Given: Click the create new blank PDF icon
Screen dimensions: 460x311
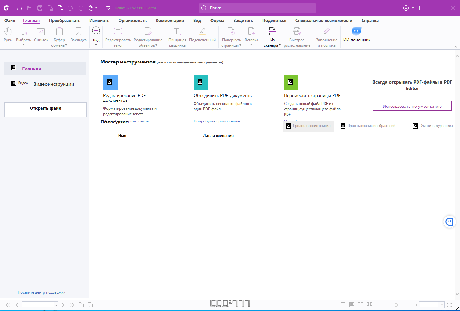Looking at the screenshot, I should point(60,8).
